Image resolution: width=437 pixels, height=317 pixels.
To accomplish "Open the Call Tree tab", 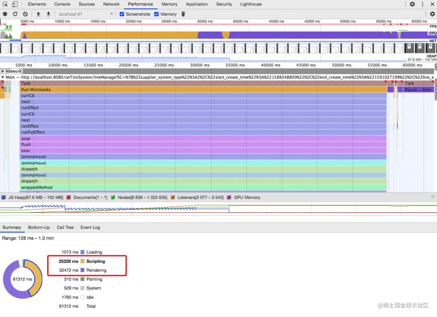I will click(x=65, y=227).
